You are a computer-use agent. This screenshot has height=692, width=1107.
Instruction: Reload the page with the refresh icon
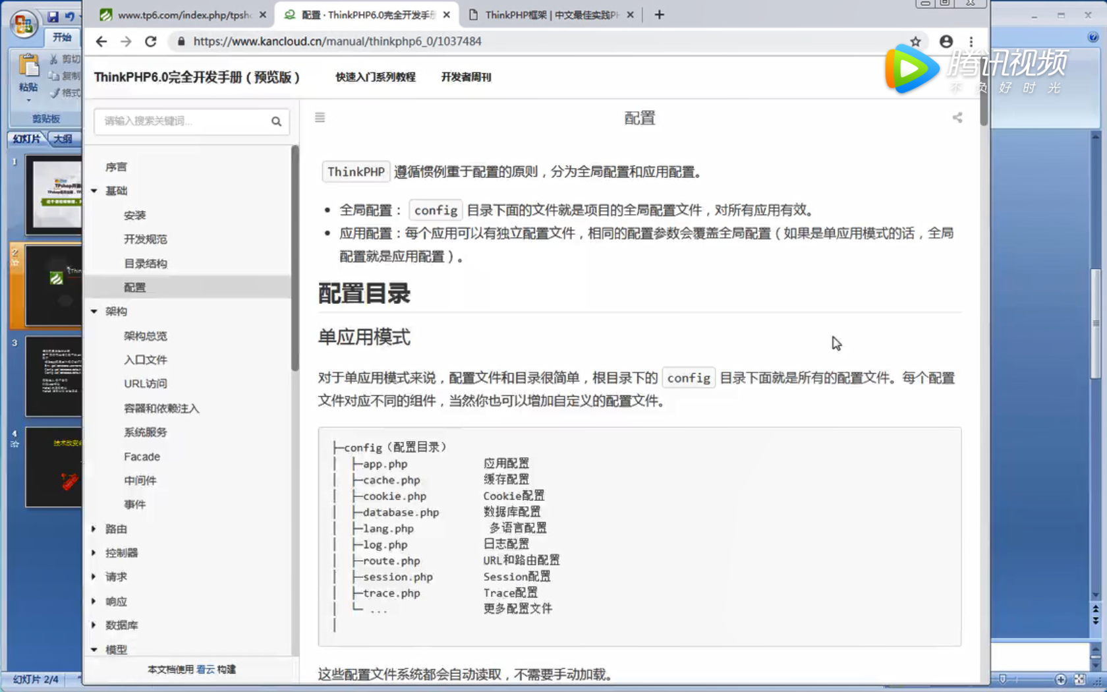click(151, 42)
